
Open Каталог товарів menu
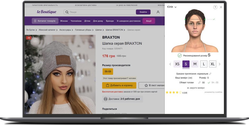(45, 21)
